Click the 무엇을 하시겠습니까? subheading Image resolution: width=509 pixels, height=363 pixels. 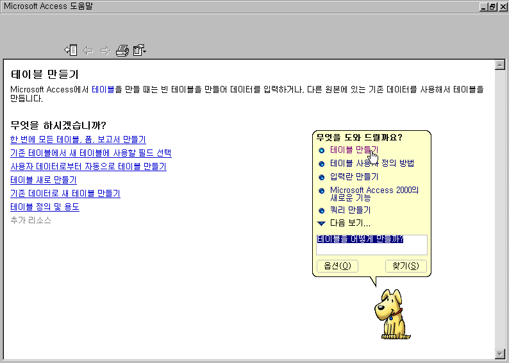58,125
